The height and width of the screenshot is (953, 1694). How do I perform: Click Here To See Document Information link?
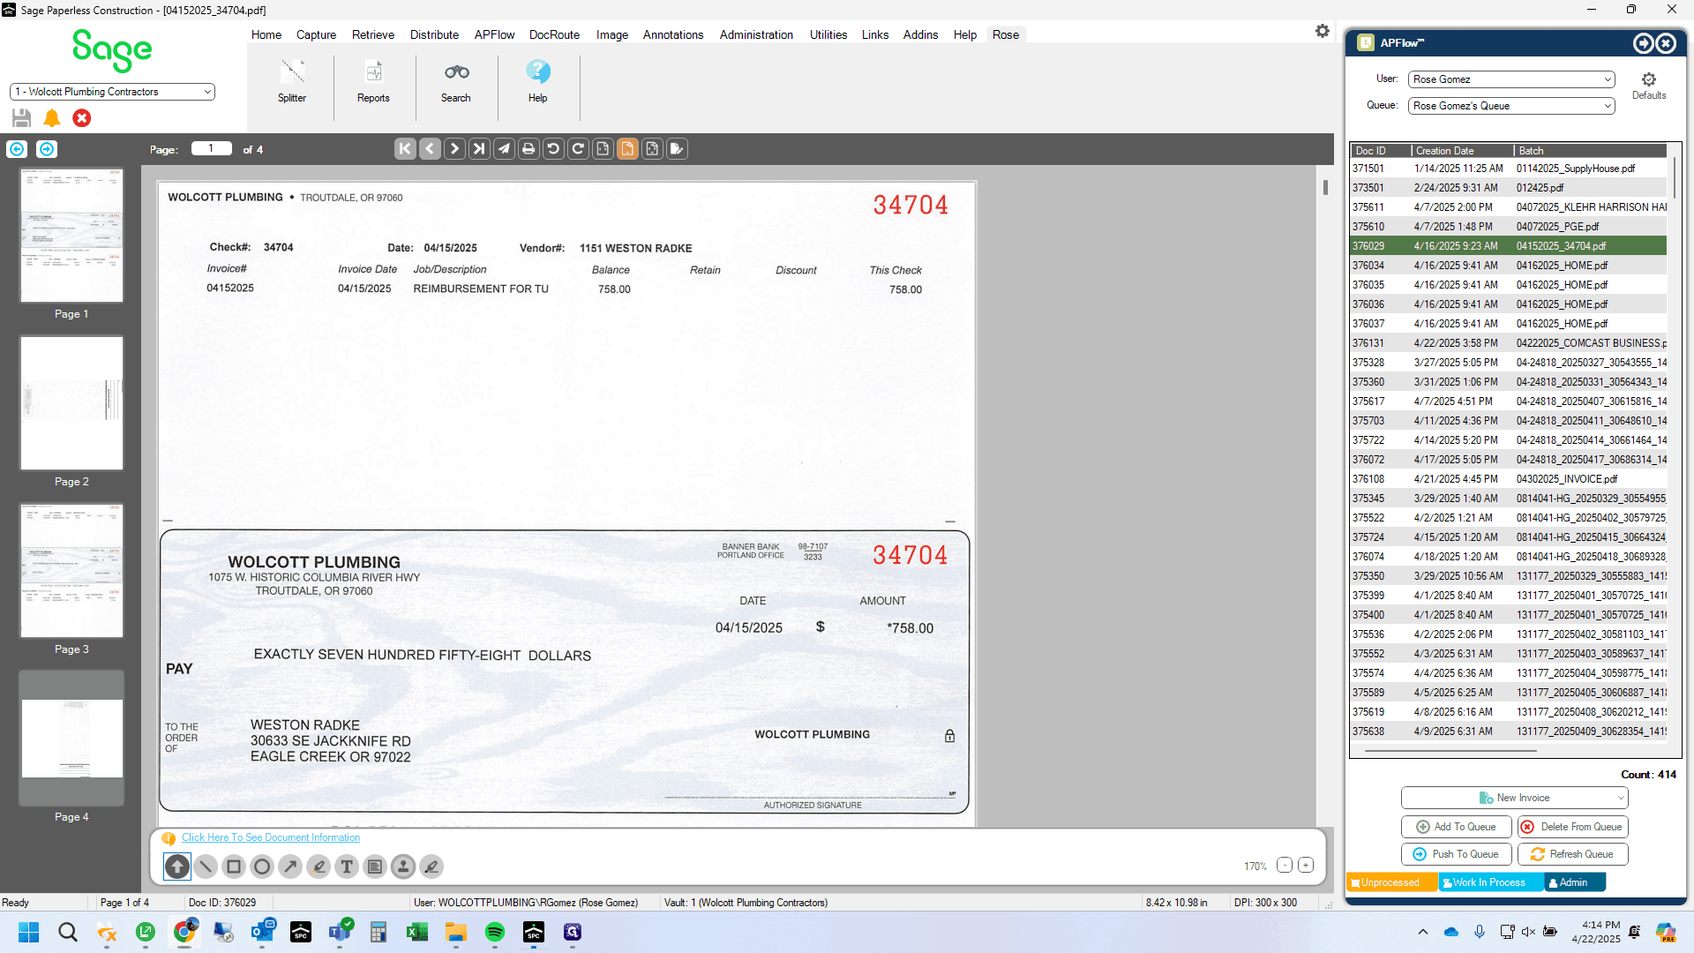271,837
